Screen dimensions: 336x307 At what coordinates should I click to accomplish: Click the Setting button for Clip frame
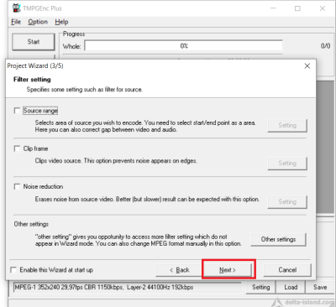coord(287,164)
